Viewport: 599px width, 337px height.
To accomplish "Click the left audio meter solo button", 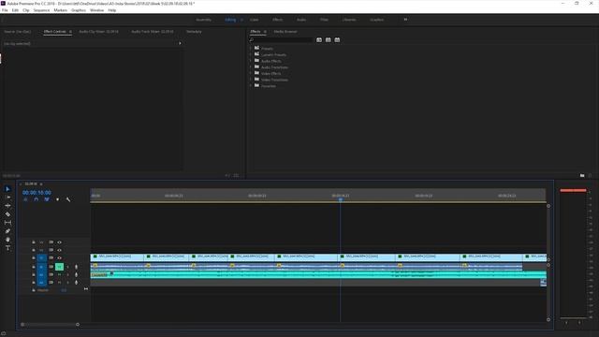I will tap(566, 323).
